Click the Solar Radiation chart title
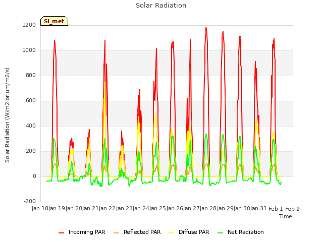 (x=161, y=6)
